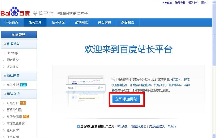
Task: Select 死链提交 in the sidebar
Action: click(13, 60)
